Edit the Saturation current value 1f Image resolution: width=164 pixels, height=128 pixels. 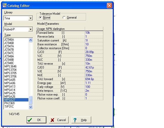(x=94, y=40)
